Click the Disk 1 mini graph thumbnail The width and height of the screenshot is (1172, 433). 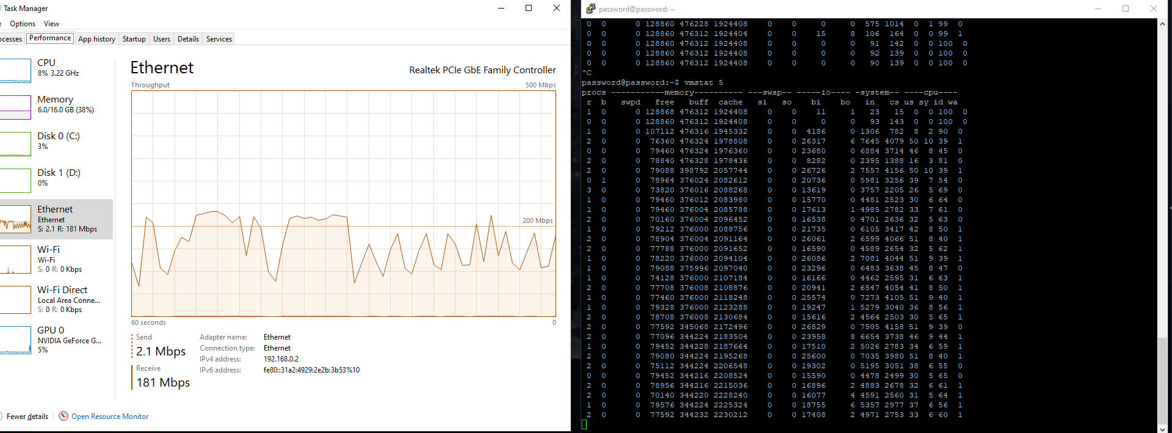pyautogui.click(x=15, y=180)
